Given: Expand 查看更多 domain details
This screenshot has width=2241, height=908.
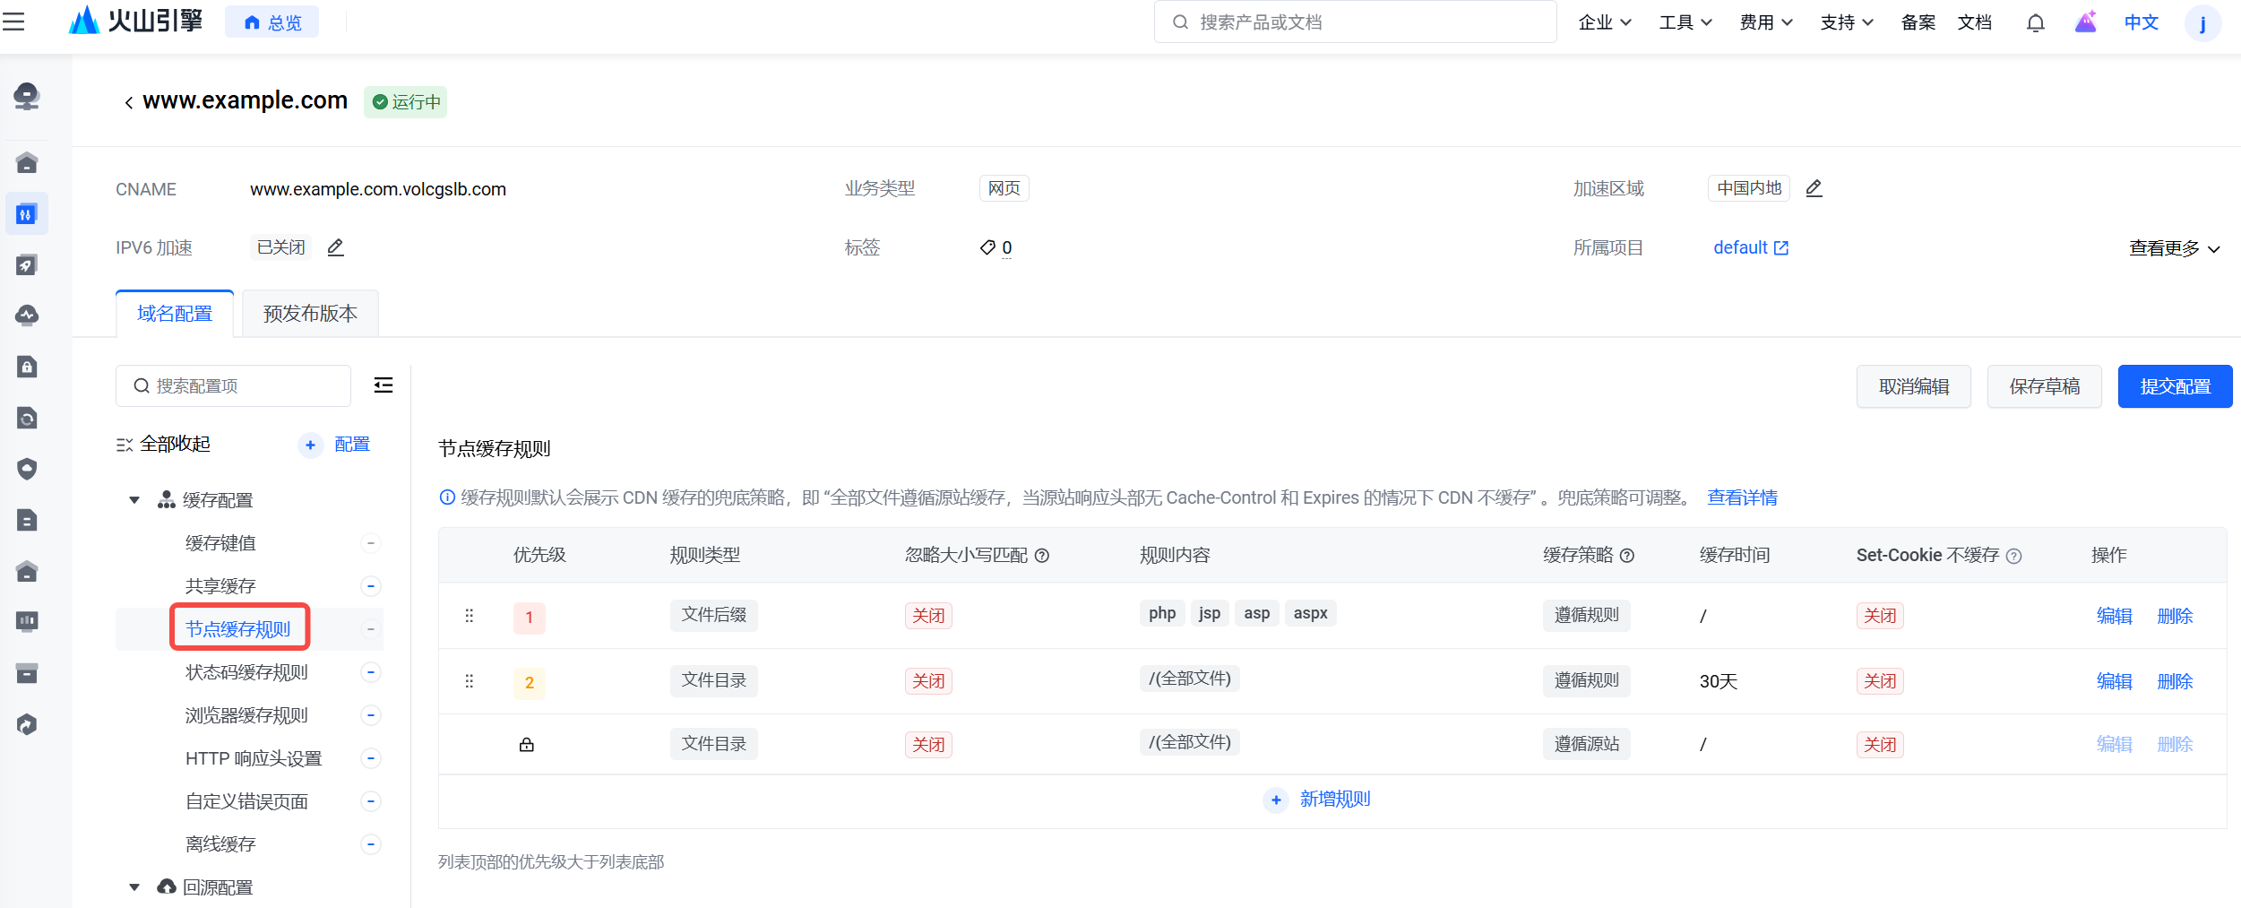Looking at the screenshot, I should coord(2173,248).
